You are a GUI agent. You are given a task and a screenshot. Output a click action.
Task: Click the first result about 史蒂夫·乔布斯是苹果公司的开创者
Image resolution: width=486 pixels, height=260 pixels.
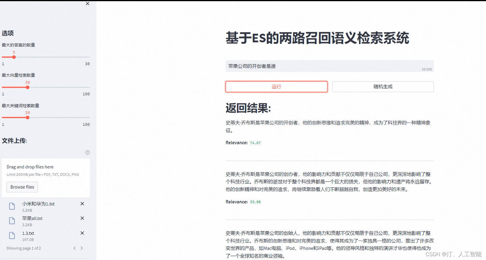pyautogui.click(x=328, y=126)
